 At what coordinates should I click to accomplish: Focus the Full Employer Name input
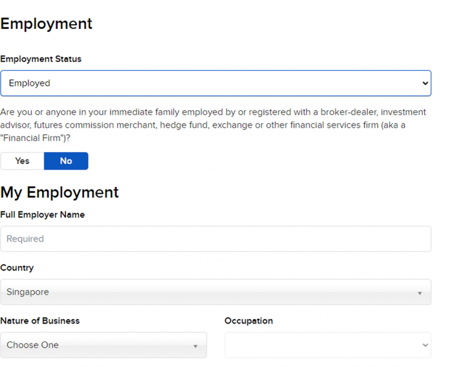(x=215, y=239)
